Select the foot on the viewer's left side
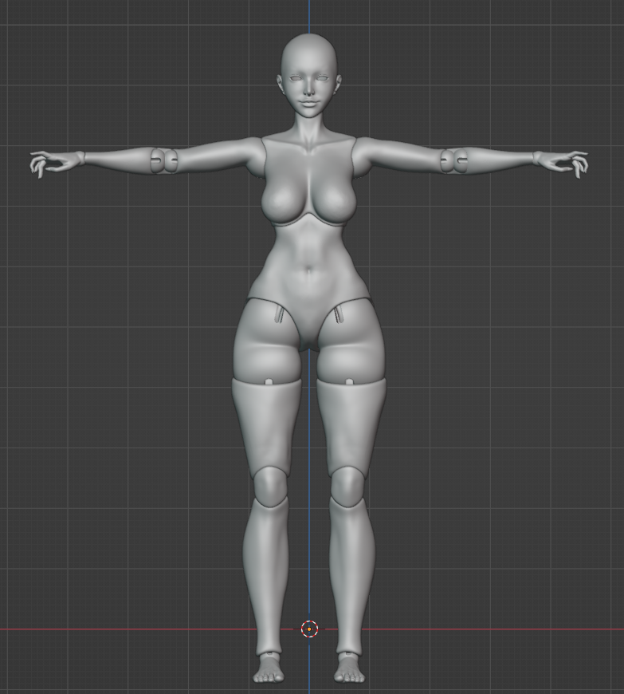Screen dimensions: 624x694 point(270,668)
